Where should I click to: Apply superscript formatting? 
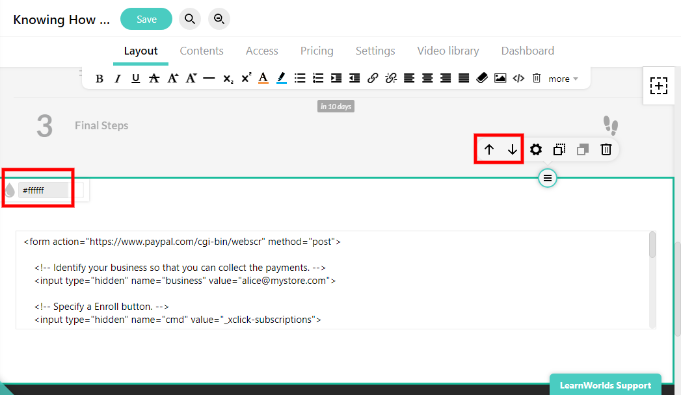pos(247,77)
